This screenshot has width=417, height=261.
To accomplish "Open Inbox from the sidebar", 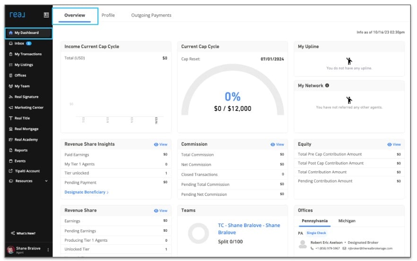I will coord(19,43).
